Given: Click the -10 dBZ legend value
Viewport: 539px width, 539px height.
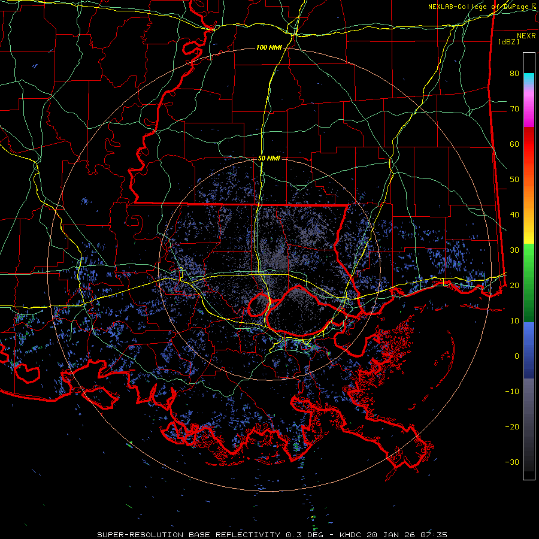Looking at the screenshot, I should (x=512, y=392).
